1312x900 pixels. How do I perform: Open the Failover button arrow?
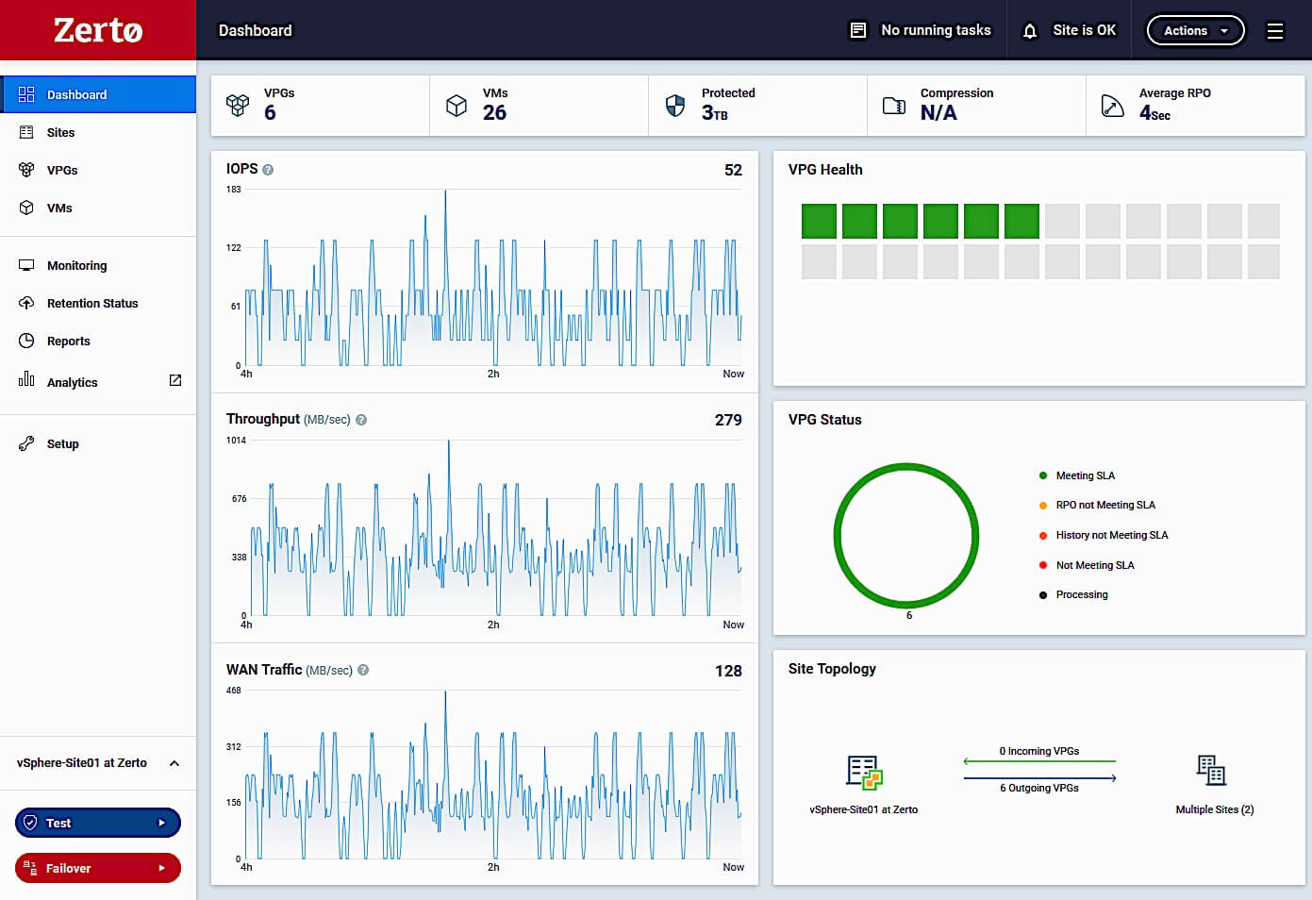coord(161,868)
